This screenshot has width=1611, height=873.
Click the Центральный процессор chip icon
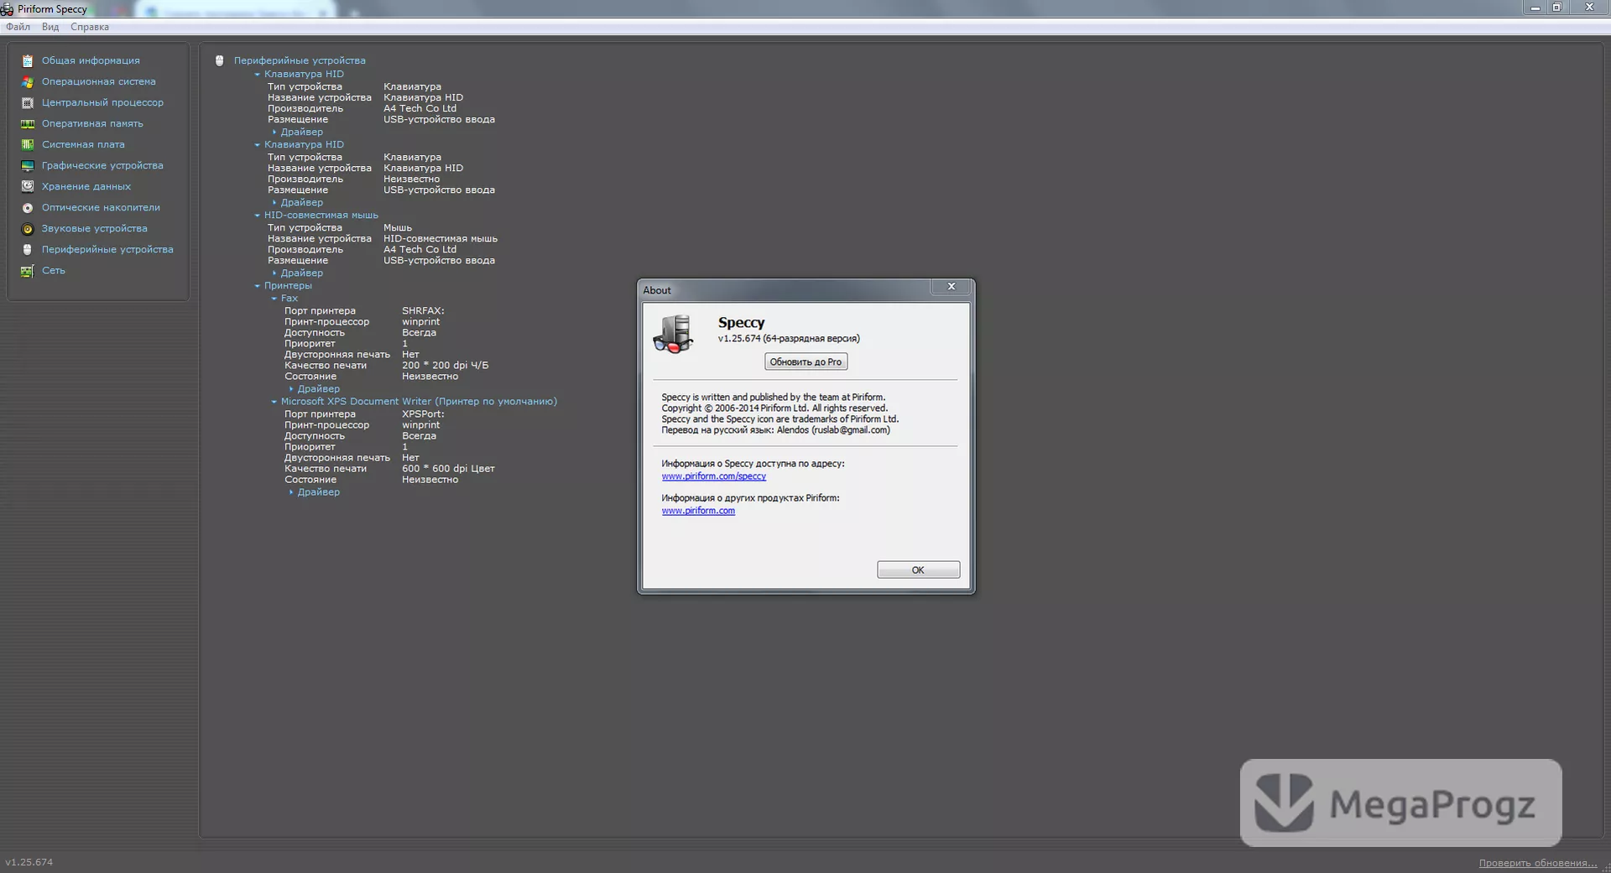(28, 102)
